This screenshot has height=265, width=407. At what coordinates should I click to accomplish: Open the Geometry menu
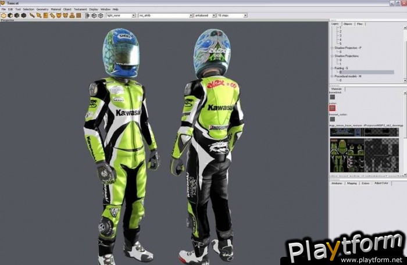coord(42,9)
